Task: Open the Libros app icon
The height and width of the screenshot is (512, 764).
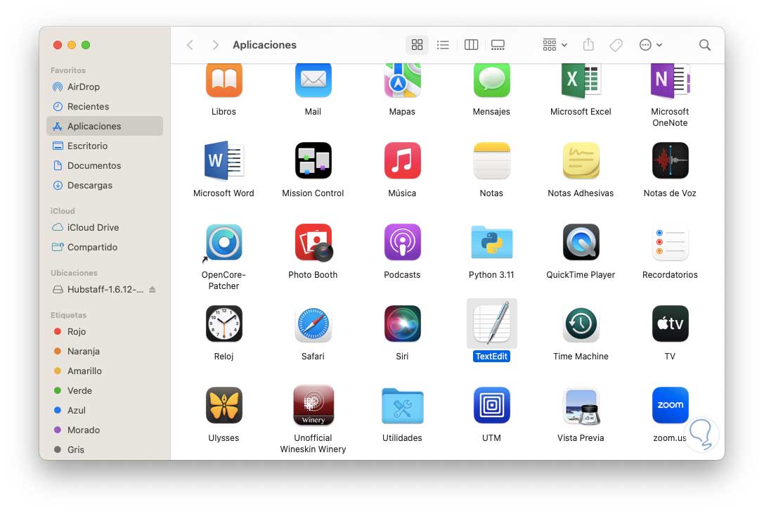Action: point(224,80)
